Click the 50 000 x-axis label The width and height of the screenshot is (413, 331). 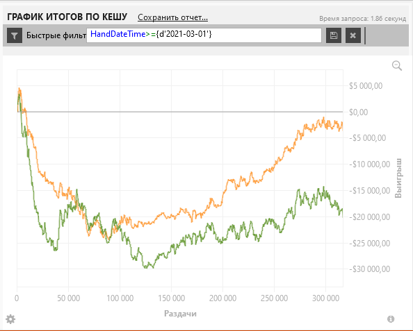[x=68, y=298]
